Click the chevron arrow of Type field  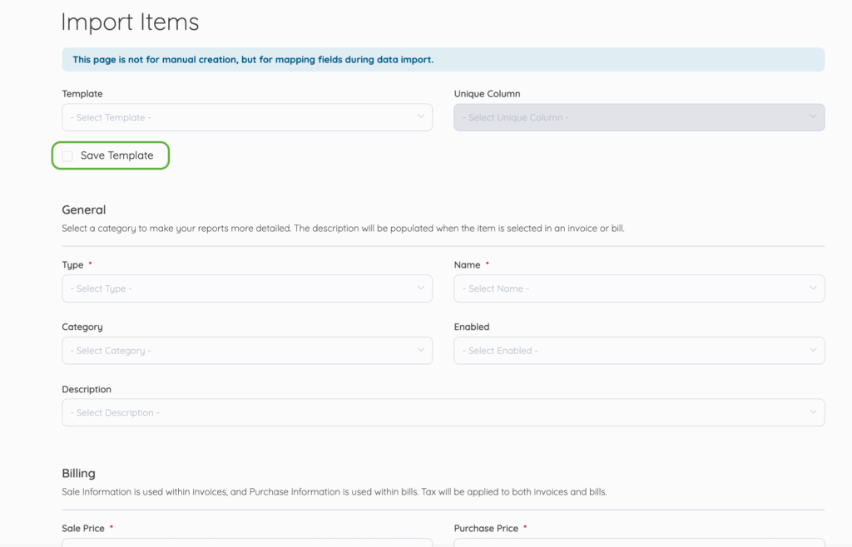click(x=420, y=288)
